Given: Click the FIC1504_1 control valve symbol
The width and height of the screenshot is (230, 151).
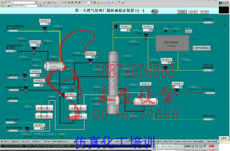Looking at the screenshot, I should pos(62,95).
